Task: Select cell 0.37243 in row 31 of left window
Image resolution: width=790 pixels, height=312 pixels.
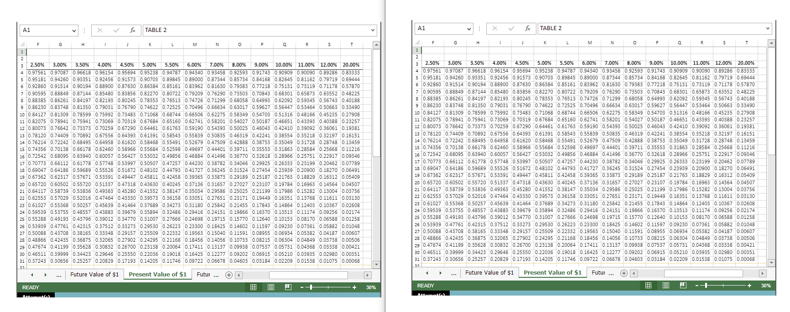Action: coord(37,261)
